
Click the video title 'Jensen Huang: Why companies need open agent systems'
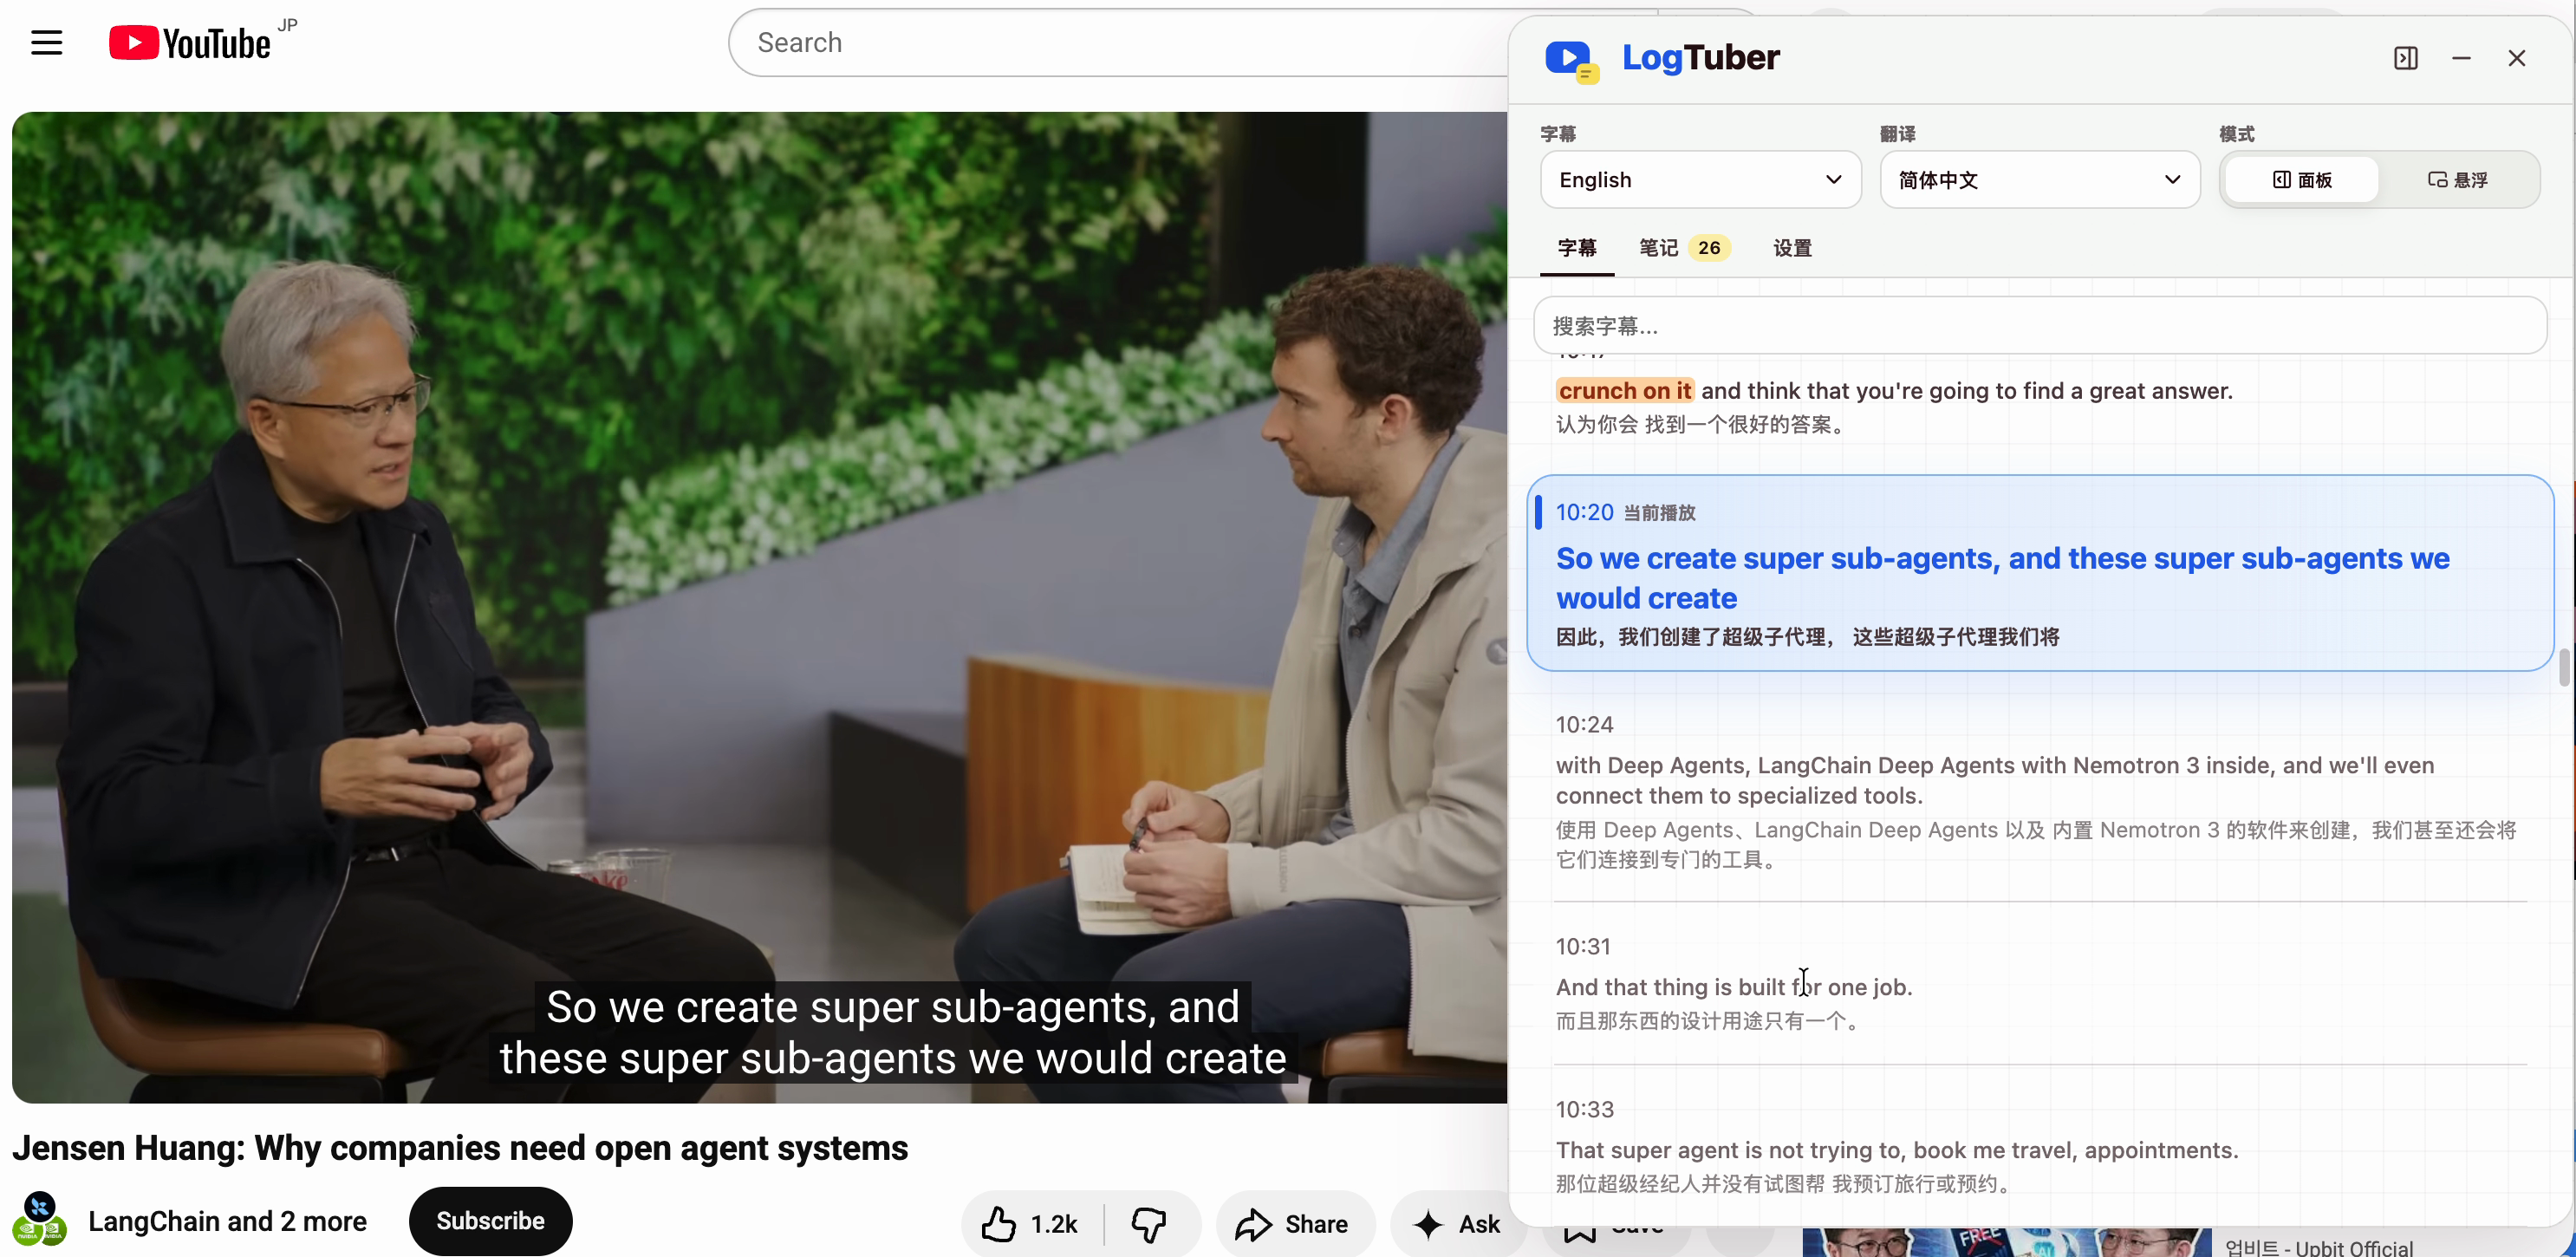(460, 1148)
